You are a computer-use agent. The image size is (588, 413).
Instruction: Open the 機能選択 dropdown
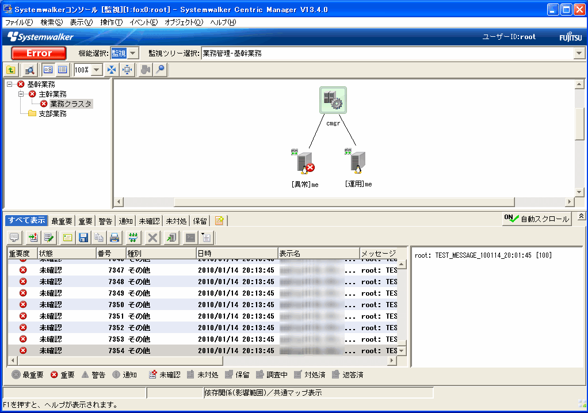pos(133,53)
